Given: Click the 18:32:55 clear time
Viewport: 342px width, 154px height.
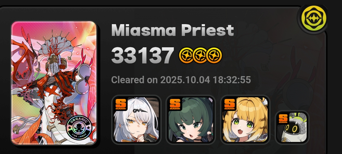Looking at the screenshot, I should (232, 80).
